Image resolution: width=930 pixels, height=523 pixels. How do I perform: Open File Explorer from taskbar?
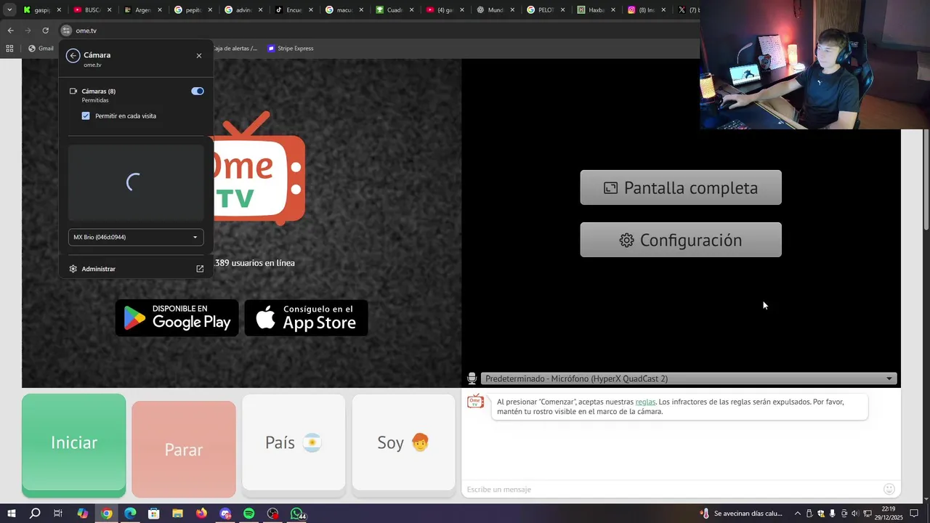177,514
